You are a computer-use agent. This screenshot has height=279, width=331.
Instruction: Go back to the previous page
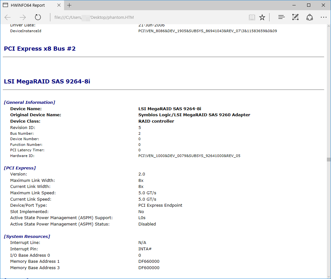click(8, 17)
